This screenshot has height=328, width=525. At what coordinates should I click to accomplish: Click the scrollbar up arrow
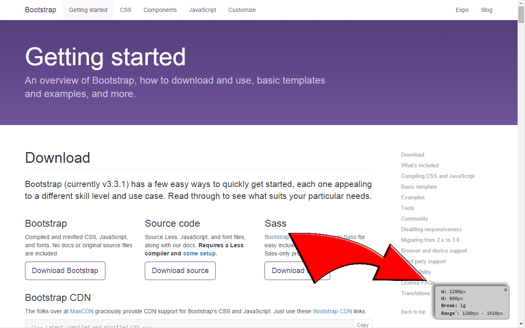521,3
